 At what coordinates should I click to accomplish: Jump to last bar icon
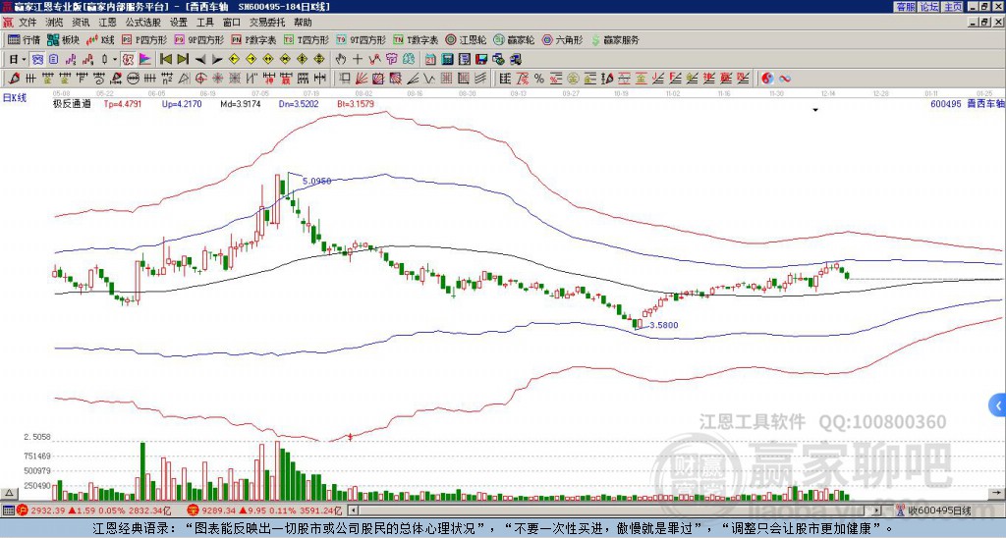coord(183,60)
